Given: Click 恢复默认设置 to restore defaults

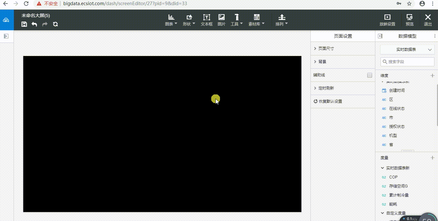Looking at the screenshot, I should (328, 101).
